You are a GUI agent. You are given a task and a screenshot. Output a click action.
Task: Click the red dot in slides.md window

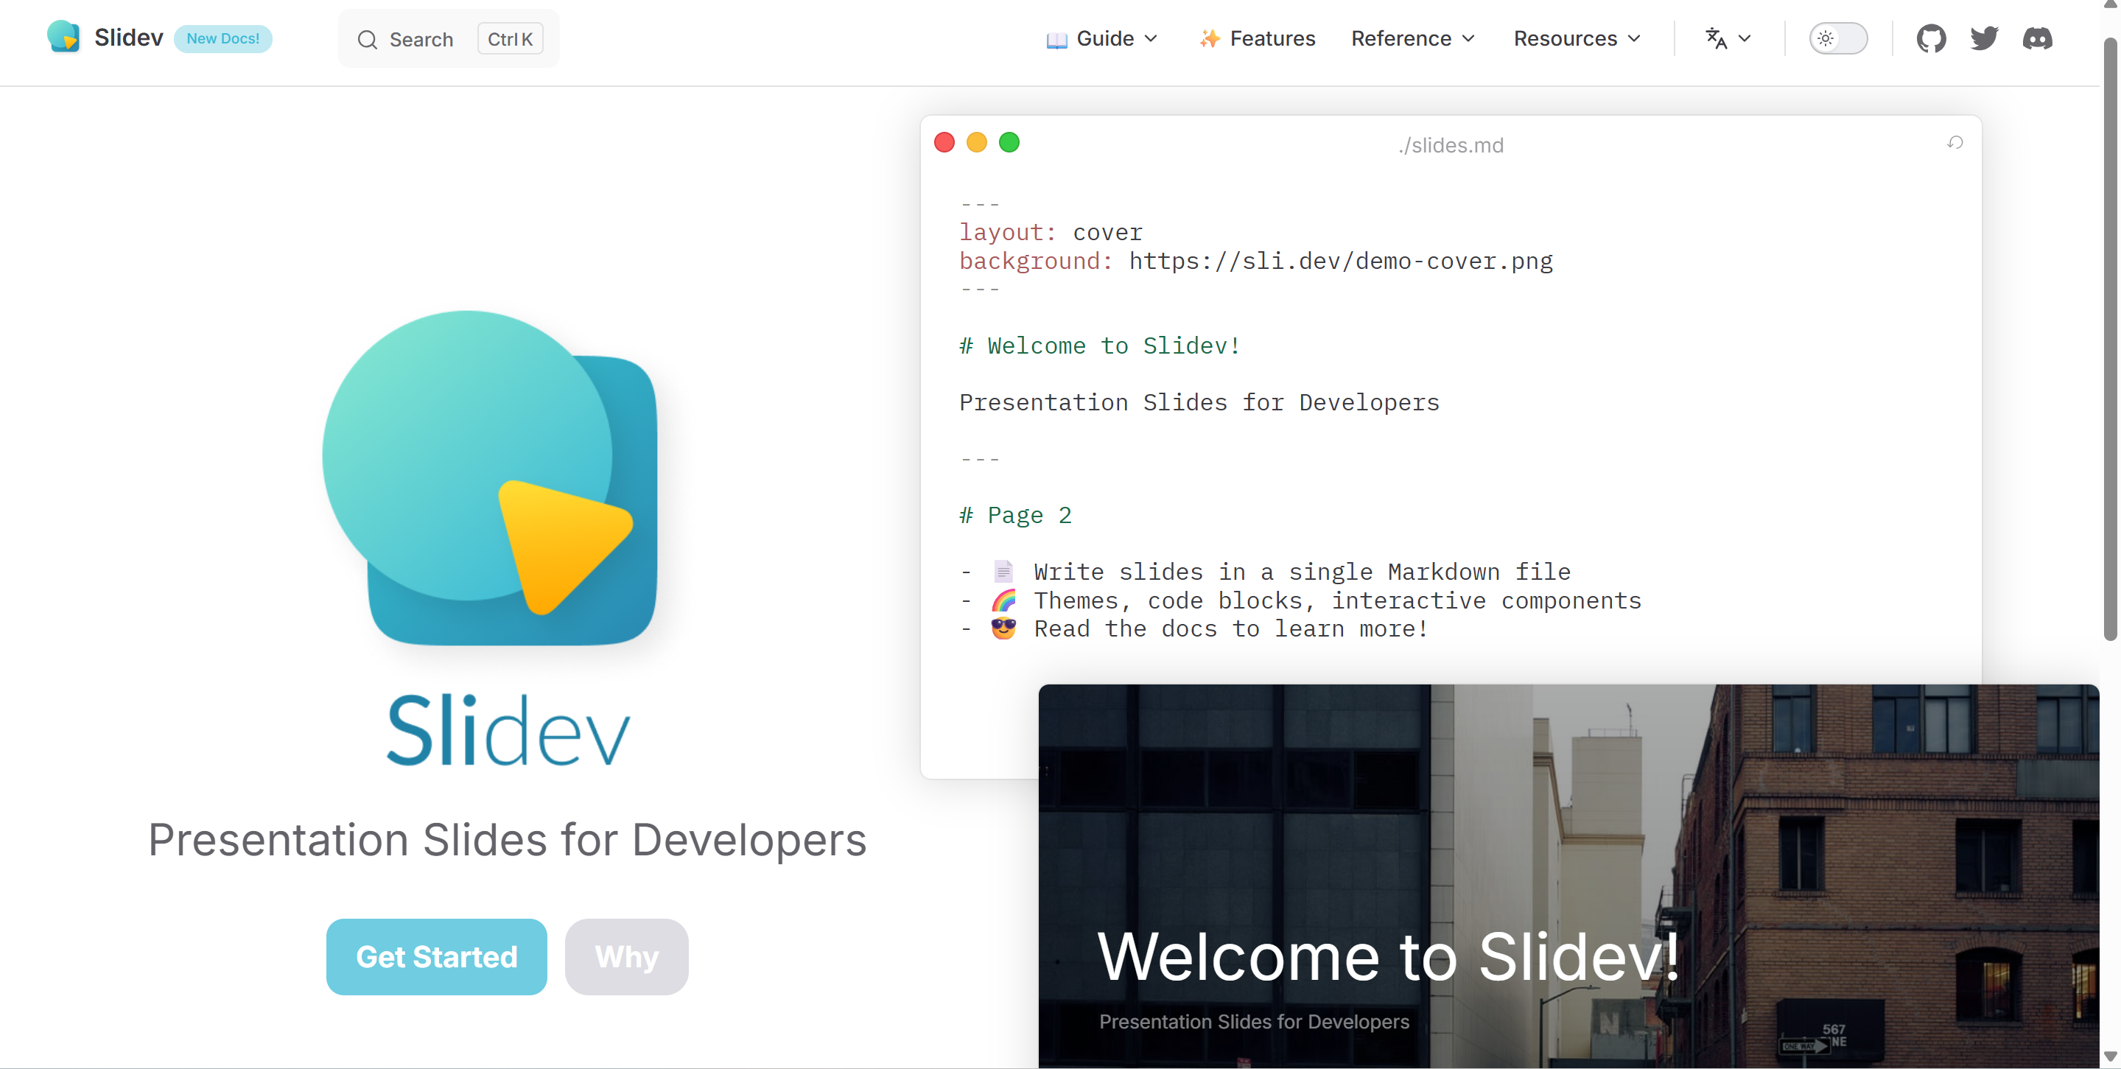click(x=944, y=142)
